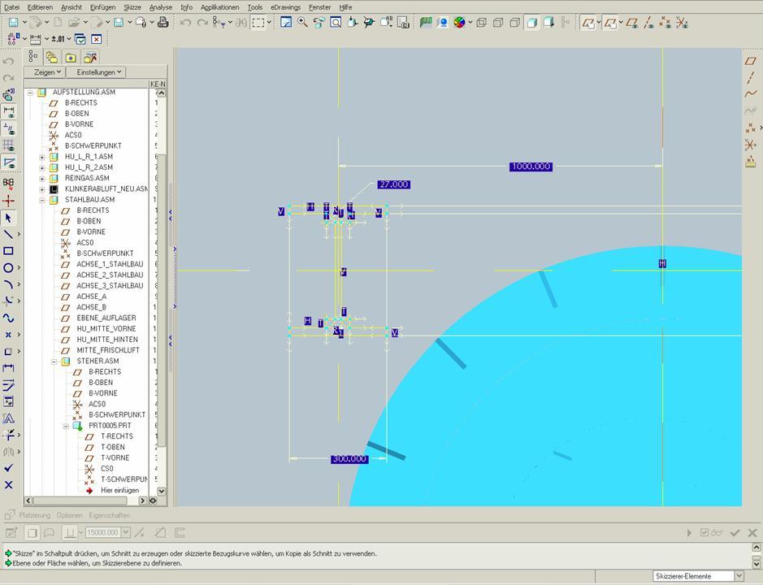This screenshot has height=585, width=763.
Task: Open the Analyse menu
Action: (x=161, y=7)
